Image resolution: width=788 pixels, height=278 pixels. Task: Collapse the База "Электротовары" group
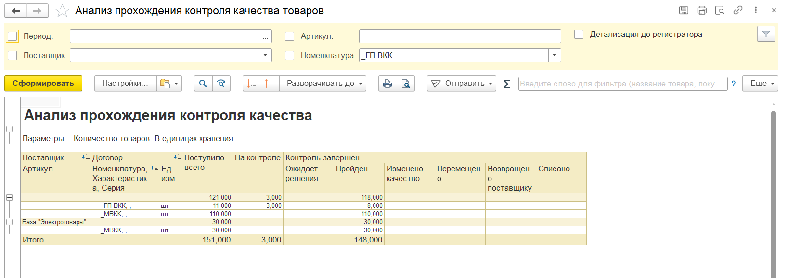point(9,222)
